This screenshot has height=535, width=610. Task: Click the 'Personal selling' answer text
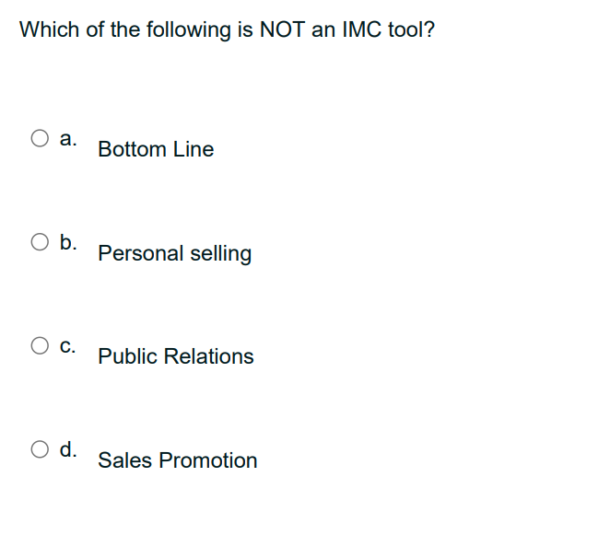pos(175,253)
